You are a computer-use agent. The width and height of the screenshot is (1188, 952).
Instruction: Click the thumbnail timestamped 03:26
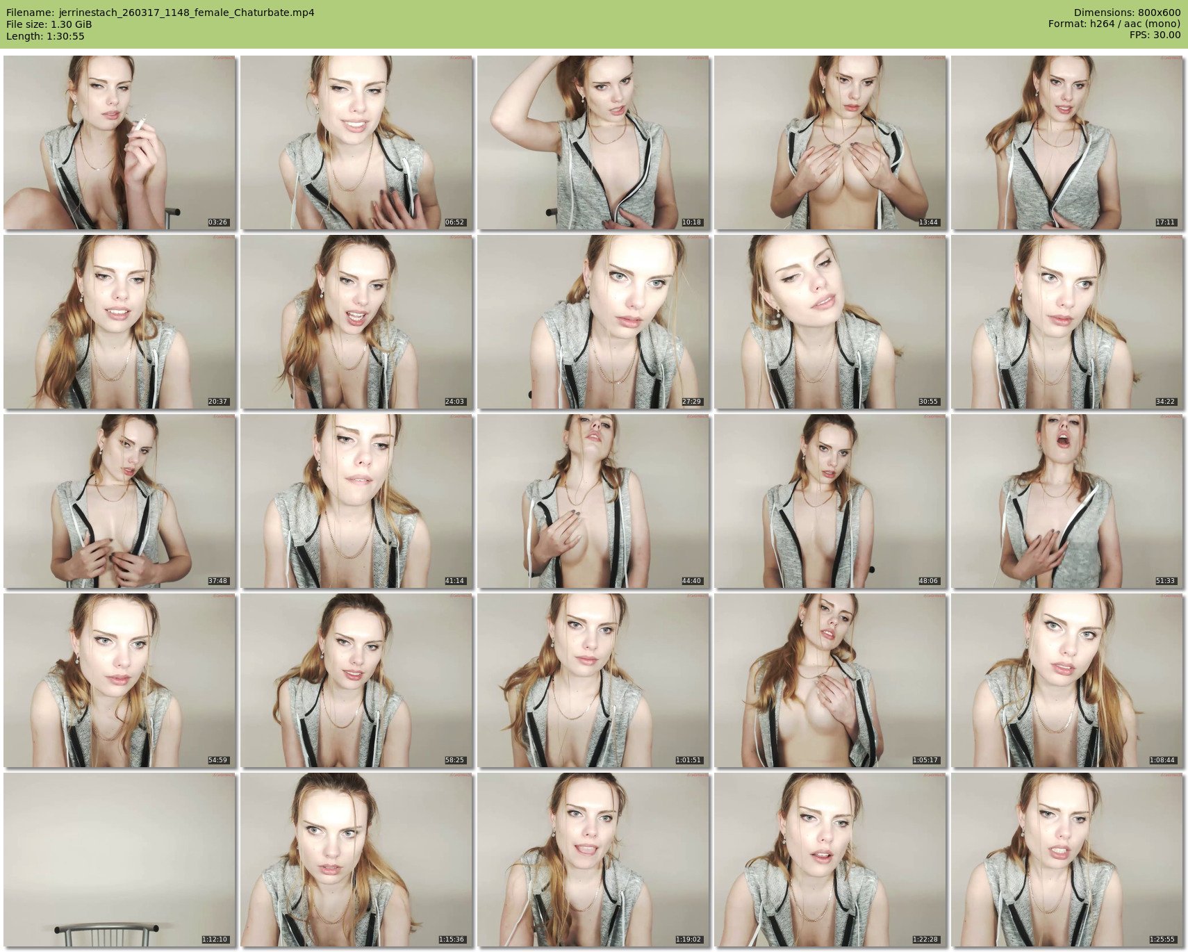click(x=119, y=142)
